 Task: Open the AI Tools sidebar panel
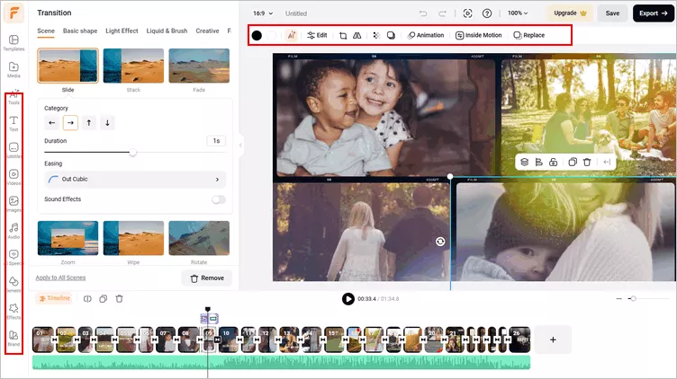coord(14,97)
